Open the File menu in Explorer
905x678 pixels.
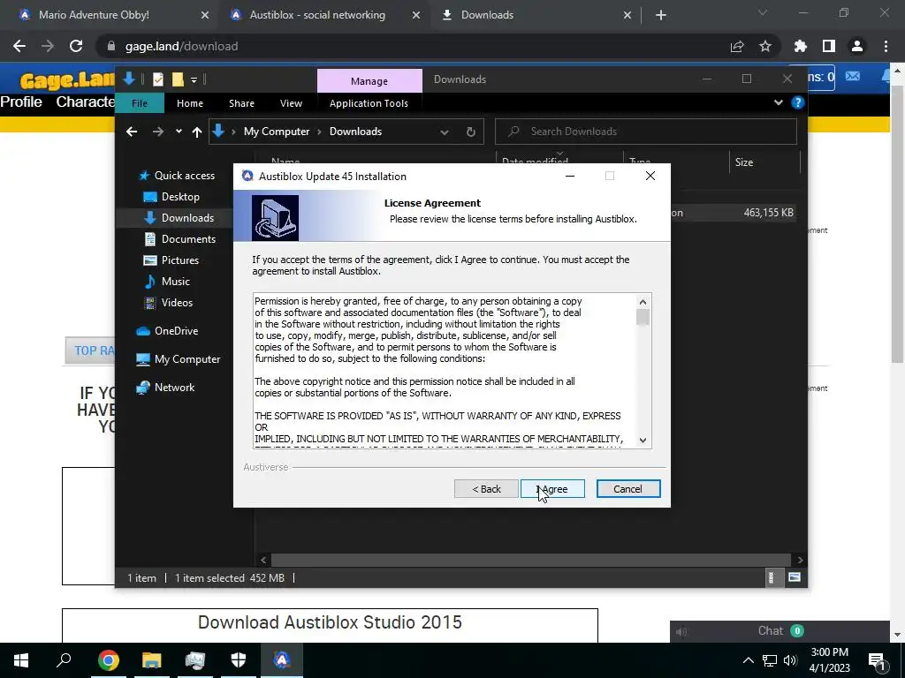pyautogui.click(x=139, y=103)
